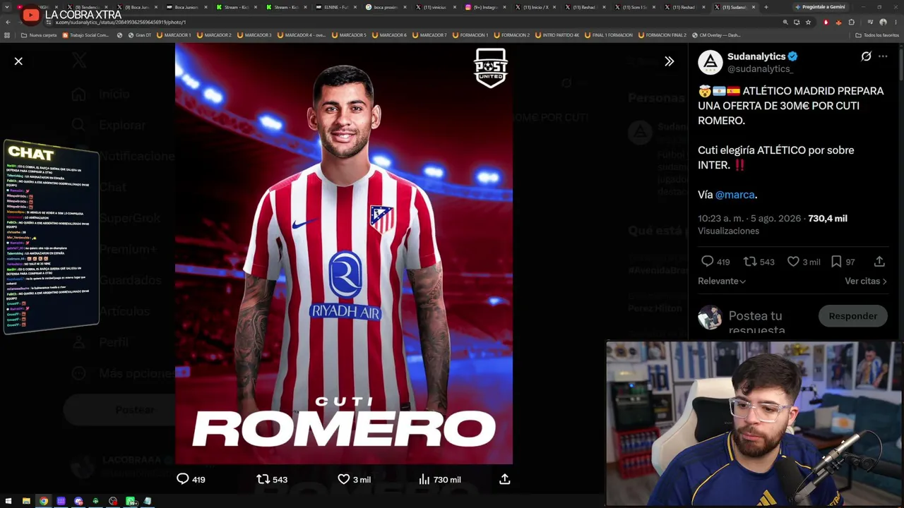
Task: Open the Ver citas link
Action: [x=866, y=281]
